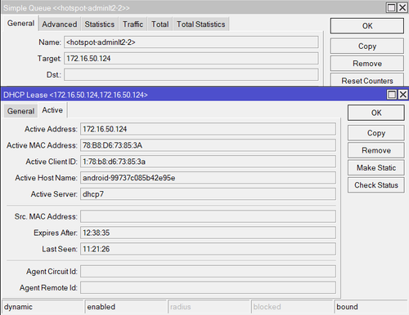Image resolution: width=409 pixels, height=315 pixels.
Task: Click the Agent Circuit Id field
Action: pos(208,272)
